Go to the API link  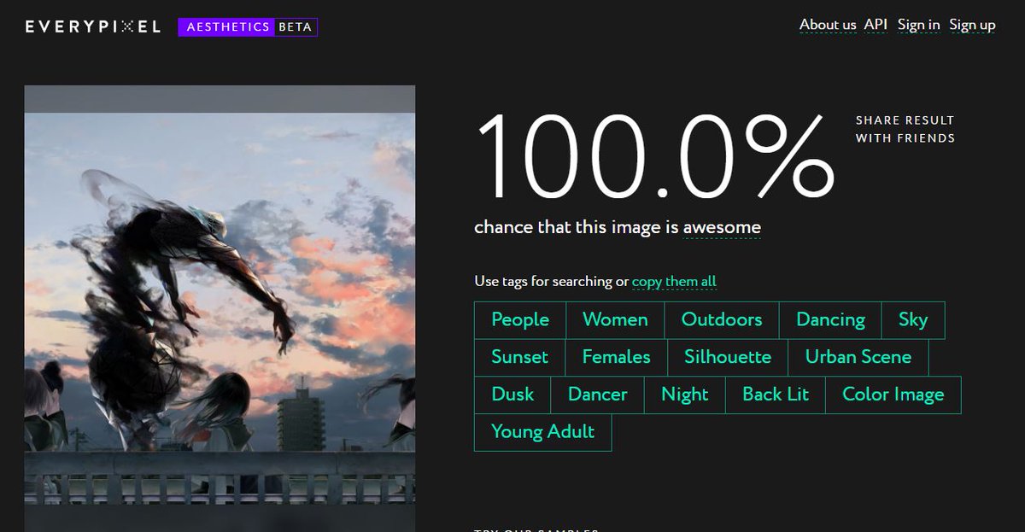(x=876, y=25)
